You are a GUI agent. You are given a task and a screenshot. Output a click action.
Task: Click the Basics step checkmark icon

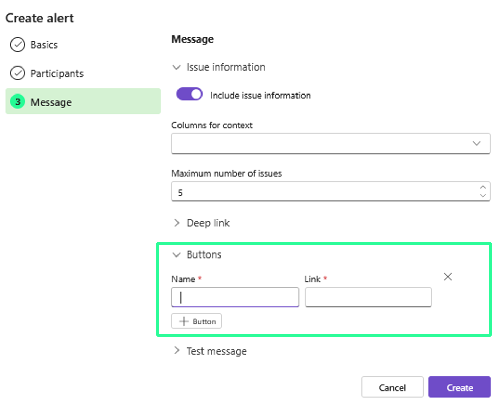(x=18, y=45)
